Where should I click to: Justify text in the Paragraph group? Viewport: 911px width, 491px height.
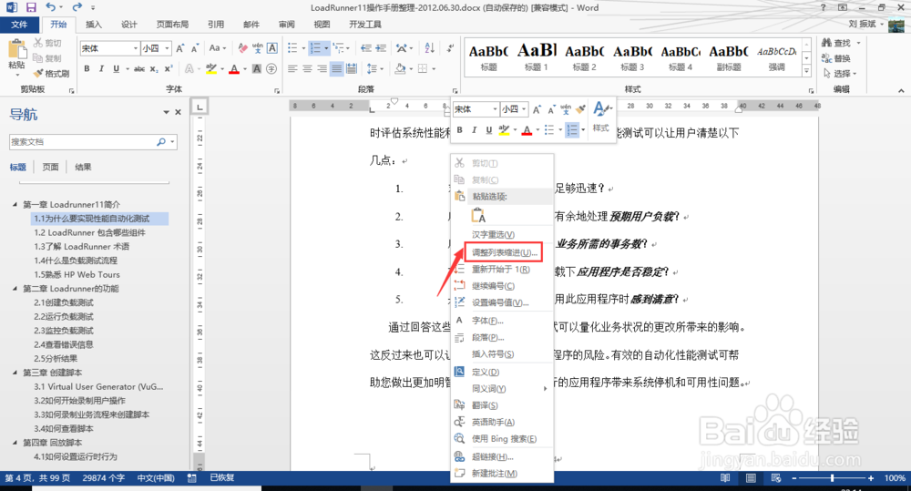(x=336, y=68)
